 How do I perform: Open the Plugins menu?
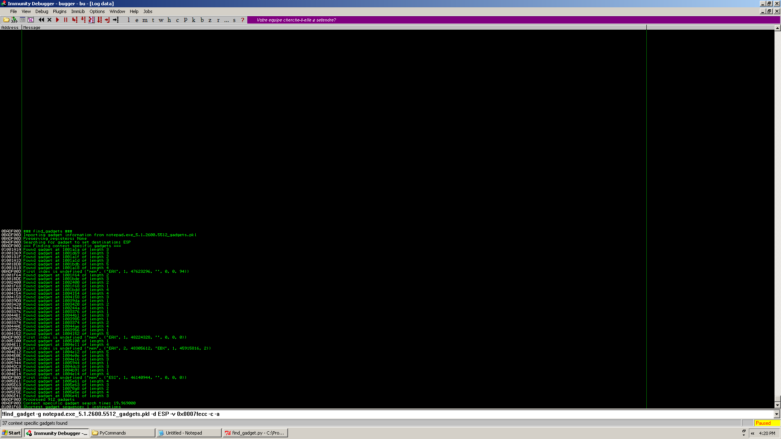pos(59,11)
